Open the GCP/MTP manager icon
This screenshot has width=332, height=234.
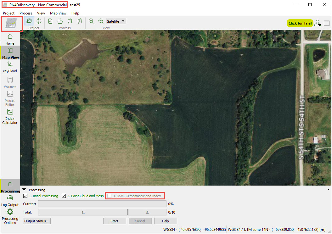38,21
